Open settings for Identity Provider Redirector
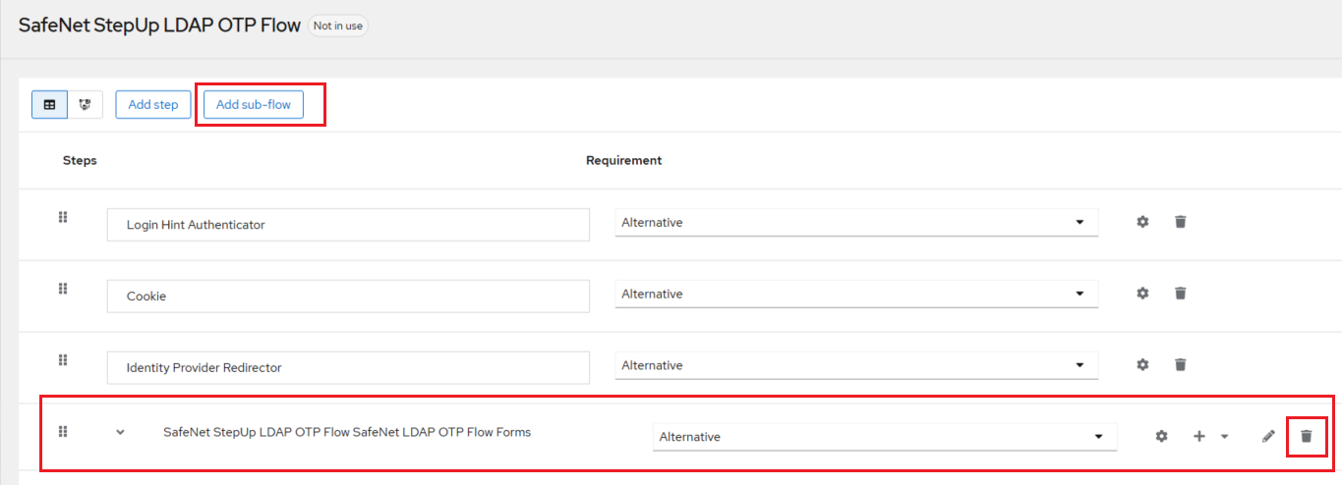The height and width of the screenshot is (485, 1342). point(1142,365)
